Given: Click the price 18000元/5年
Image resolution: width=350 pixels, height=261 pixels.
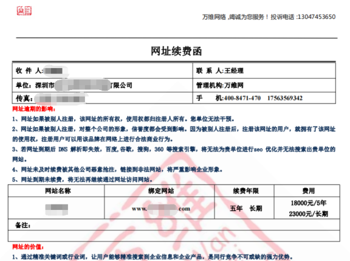Looking at the screenshot, I should (x=309, y=203).
